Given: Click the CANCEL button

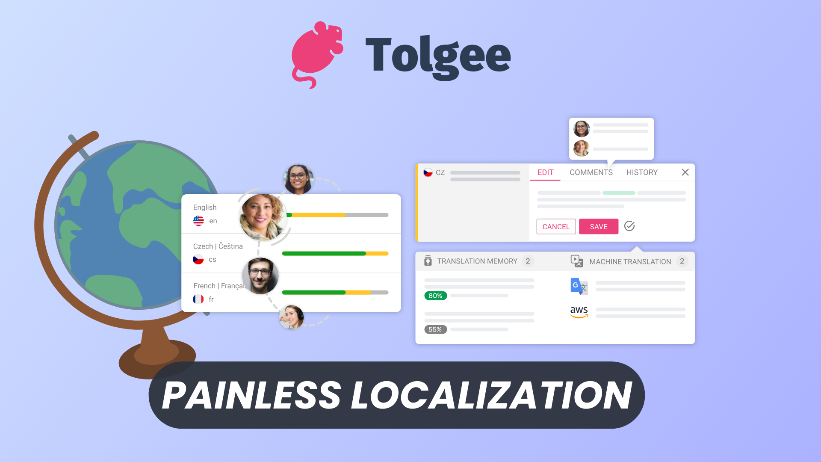Looking at the screenshot, I should (555, 226).
